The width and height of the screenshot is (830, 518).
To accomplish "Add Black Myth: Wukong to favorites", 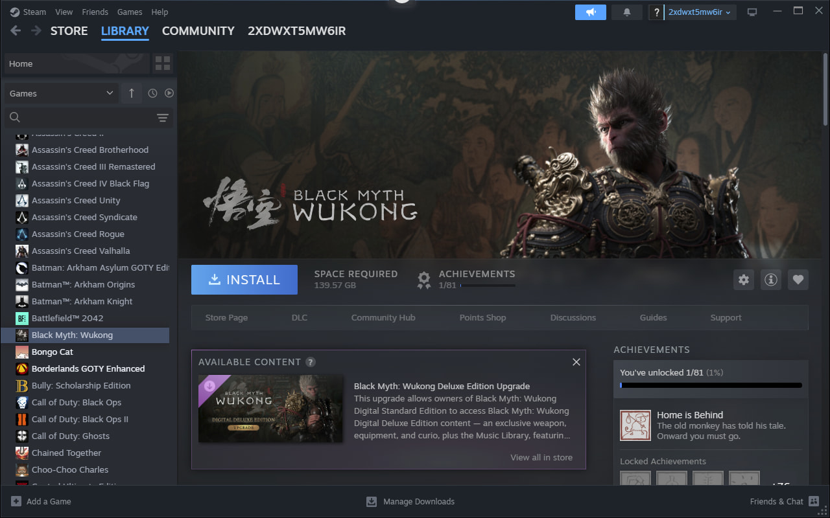I will coord(798,280).
